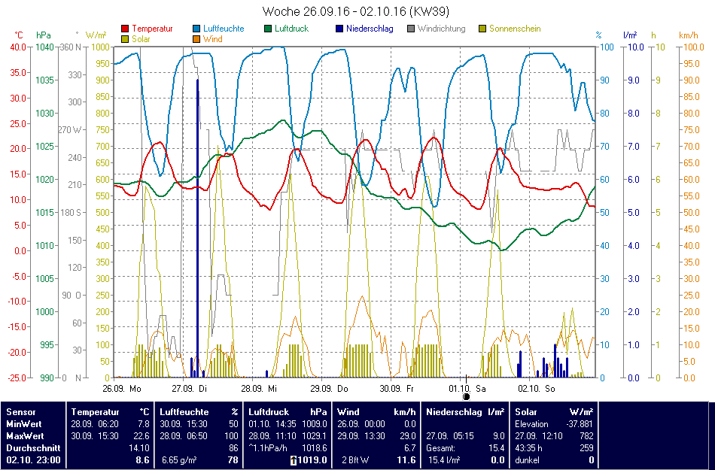Click the Durchschnitt row label
Screen dimensions: 715x470
click(x=33, y=448)
